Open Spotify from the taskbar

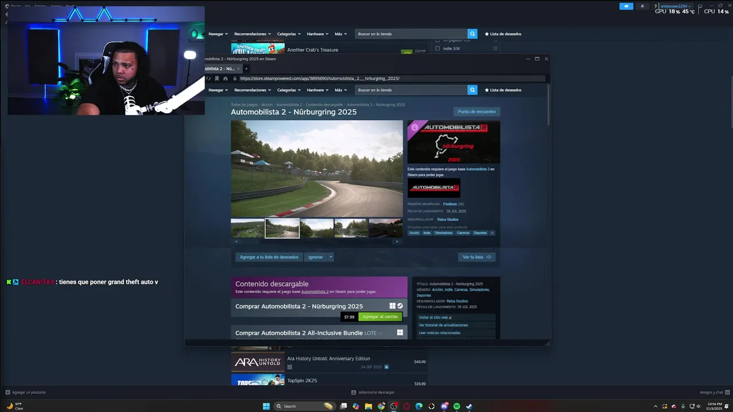point(456,406)
